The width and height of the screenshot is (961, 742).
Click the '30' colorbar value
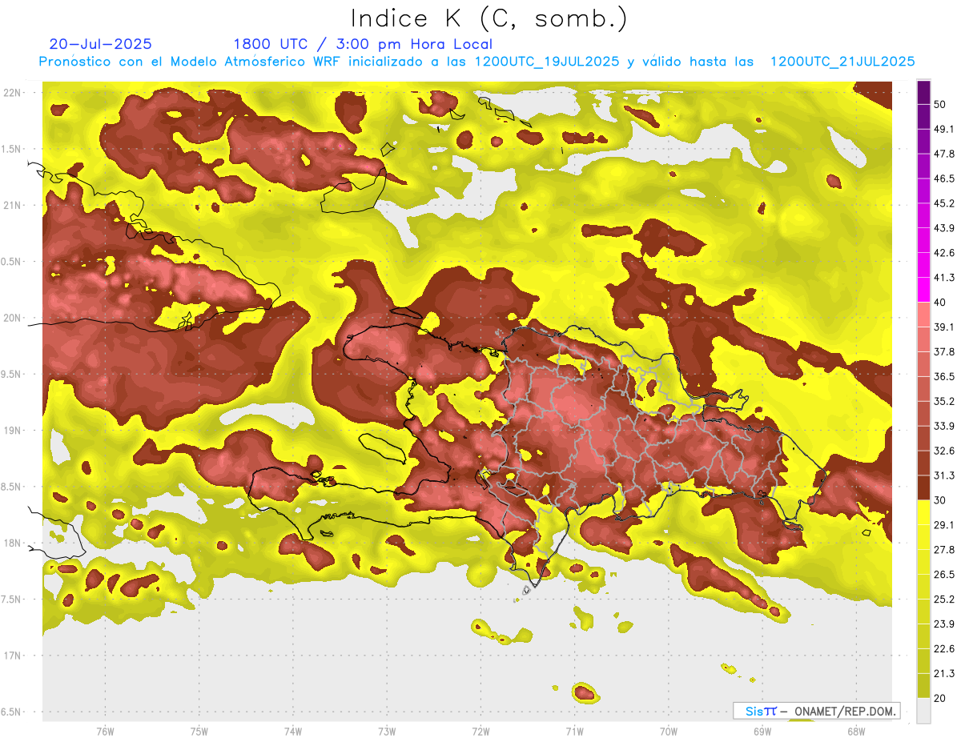tap(940, 500)
